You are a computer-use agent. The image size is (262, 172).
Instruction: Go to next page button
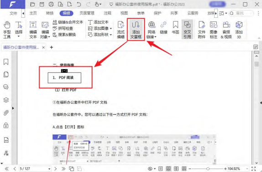click(x=56, y=169)
